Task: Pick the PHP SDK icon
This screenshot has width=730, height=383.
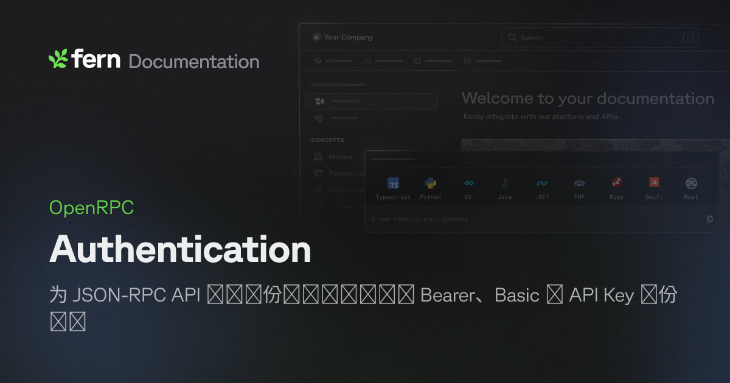Action: 579,183
